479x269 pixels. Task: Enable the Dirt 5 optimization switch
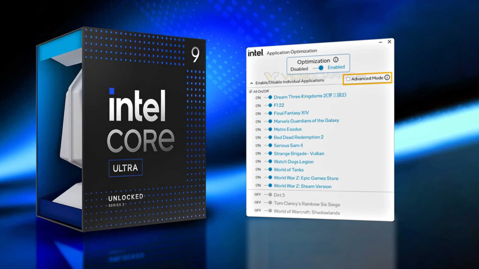click(x=268, y=195)
